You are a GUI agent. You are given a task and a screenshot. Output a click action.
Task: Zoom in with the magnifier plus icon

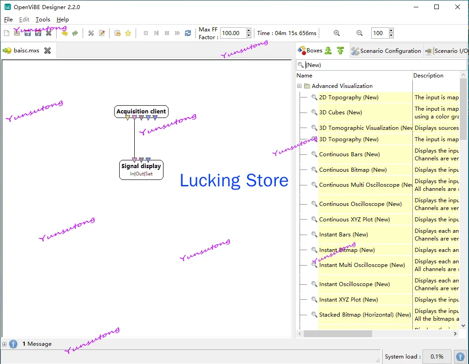337,33
